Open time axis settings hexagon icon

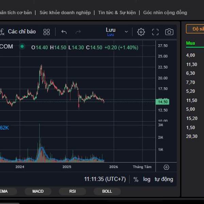pyautogui.click(x=166, y=167)
